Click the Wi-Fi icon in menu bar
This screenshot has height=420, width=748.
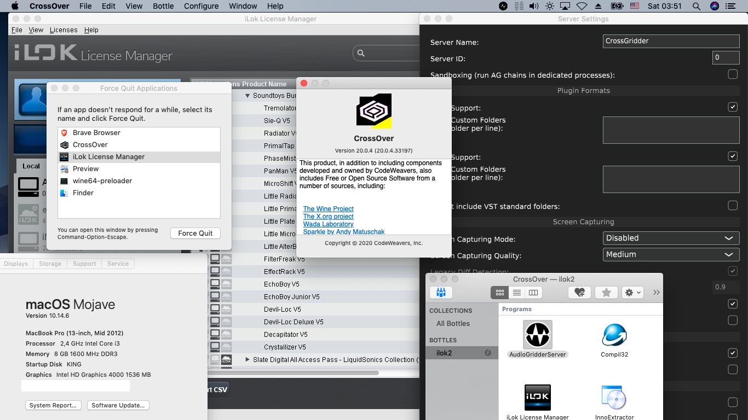(x=582, y=6)
